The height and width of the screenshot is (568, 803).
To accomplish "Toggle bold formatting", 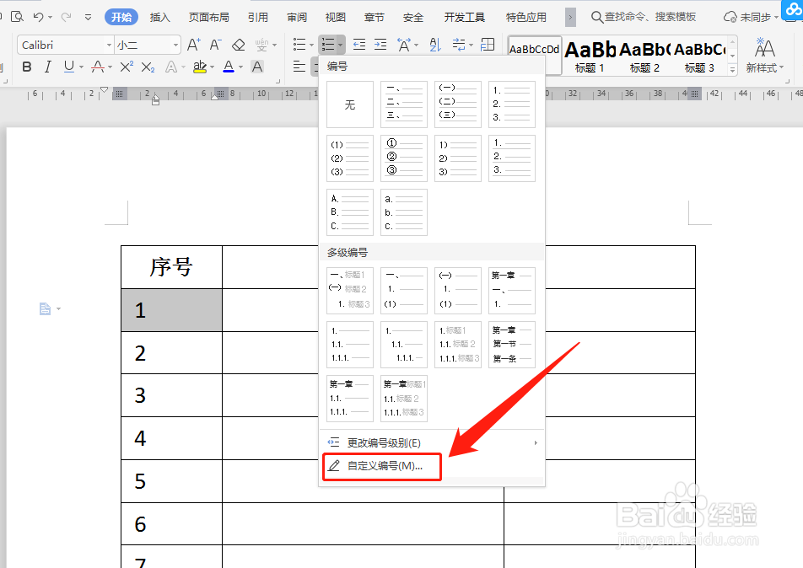I will pyautogui.click(x=27, y=67).
